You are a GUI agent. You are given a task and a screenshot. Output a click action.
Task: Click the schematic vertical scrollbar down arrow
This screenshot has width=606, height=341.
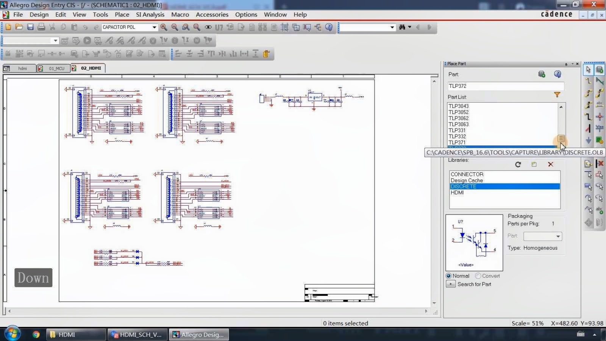tap(434, 303)
